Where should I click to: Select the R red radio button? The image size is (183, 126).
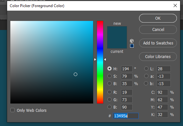109,92
